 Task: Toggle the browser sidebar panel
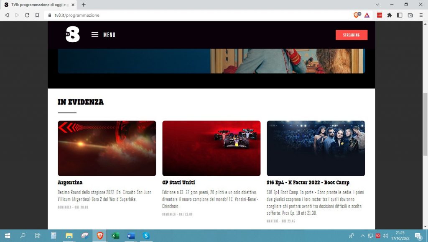tap(400, 15)
